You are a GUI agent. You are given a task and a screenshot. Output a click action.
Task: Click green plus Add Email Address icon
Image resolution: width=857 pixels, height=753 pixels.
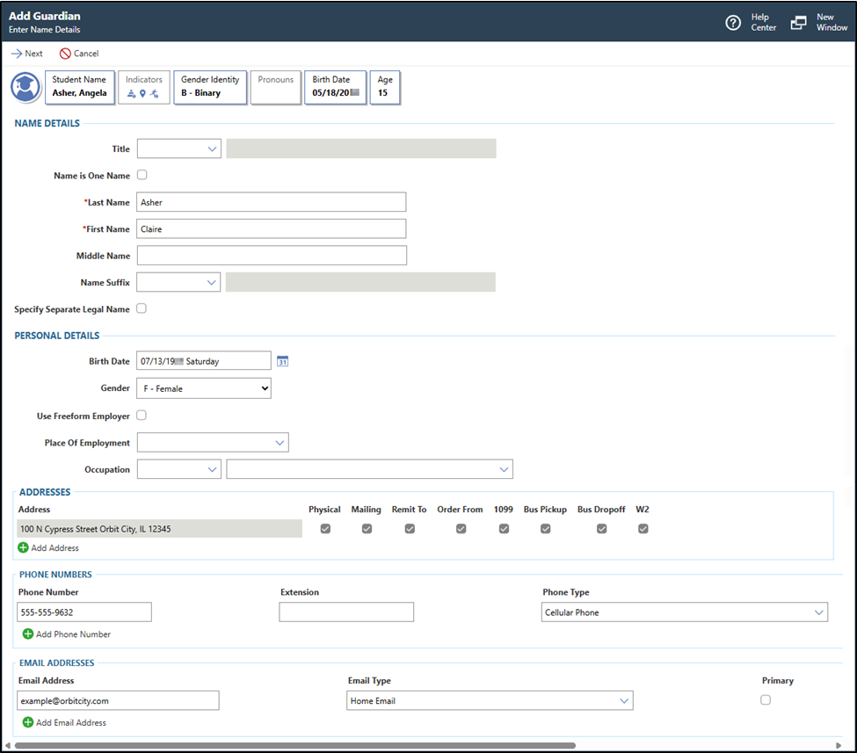28,722
